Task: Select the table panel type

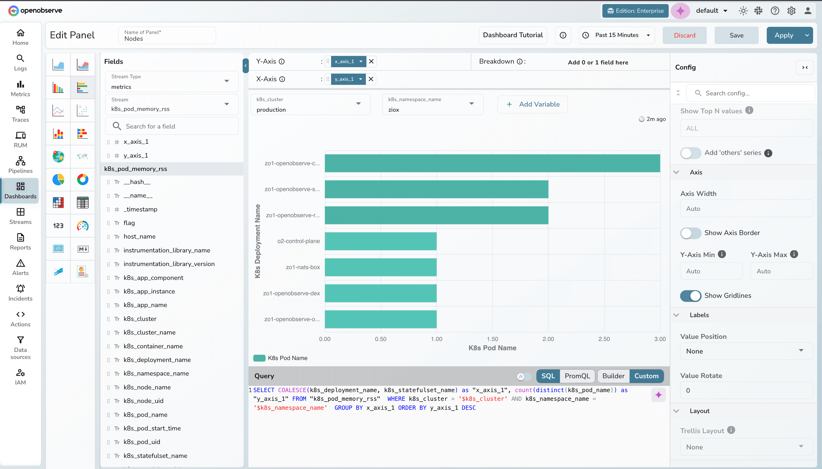Action: [x=83, y=203]
